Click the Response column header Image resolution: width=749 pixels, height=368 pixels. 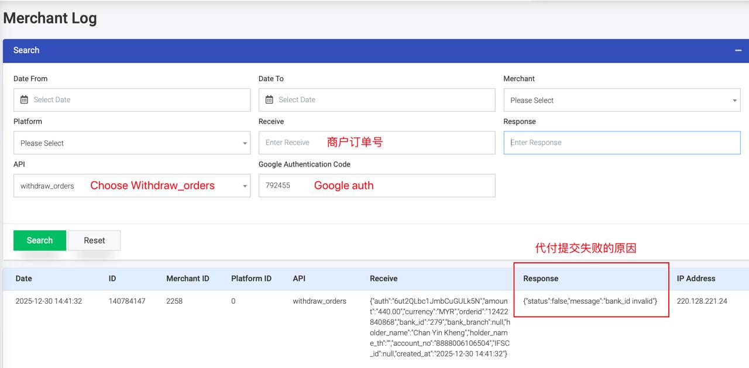[541, 279]
